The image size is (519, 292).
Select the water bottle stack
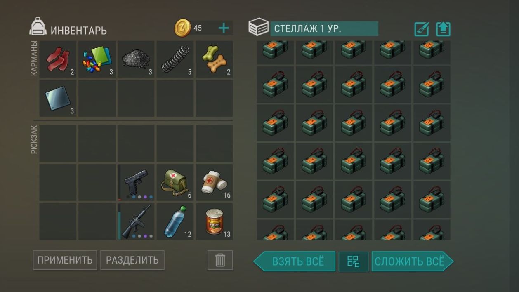pos(175,221)
